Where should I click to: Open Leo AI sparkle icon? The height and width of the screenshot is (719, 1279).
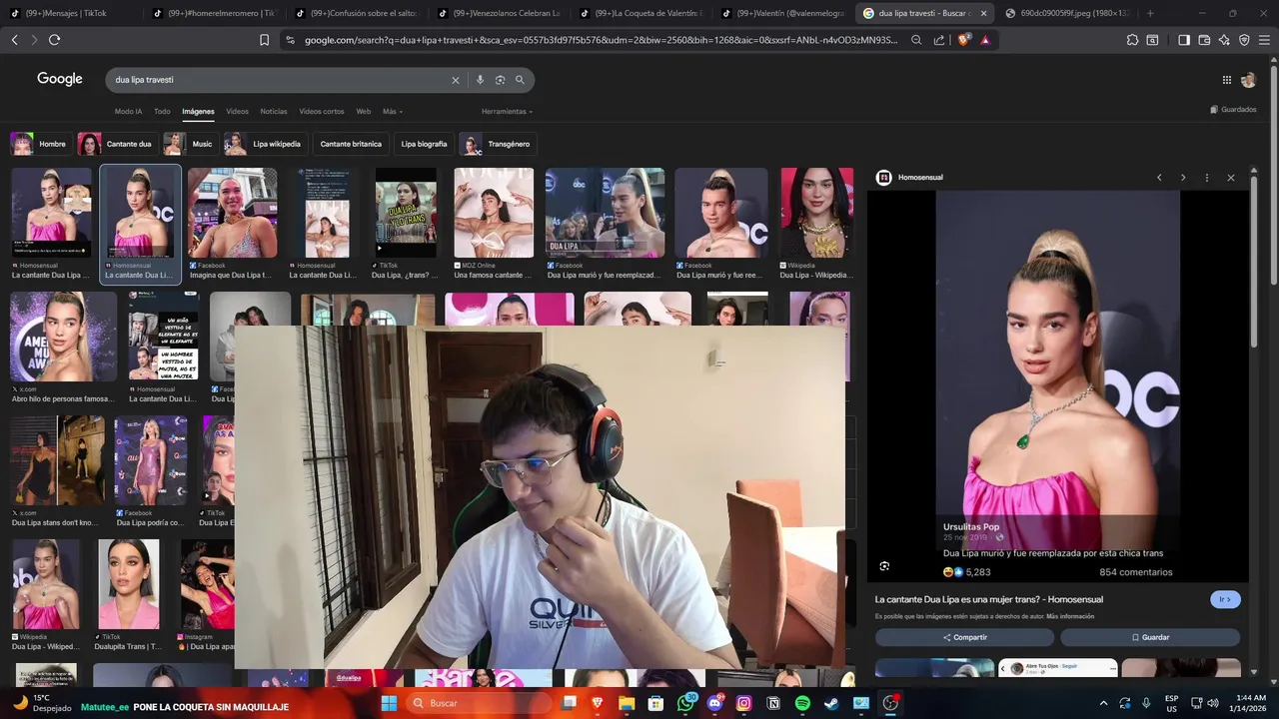click(x=1224, y=40)
